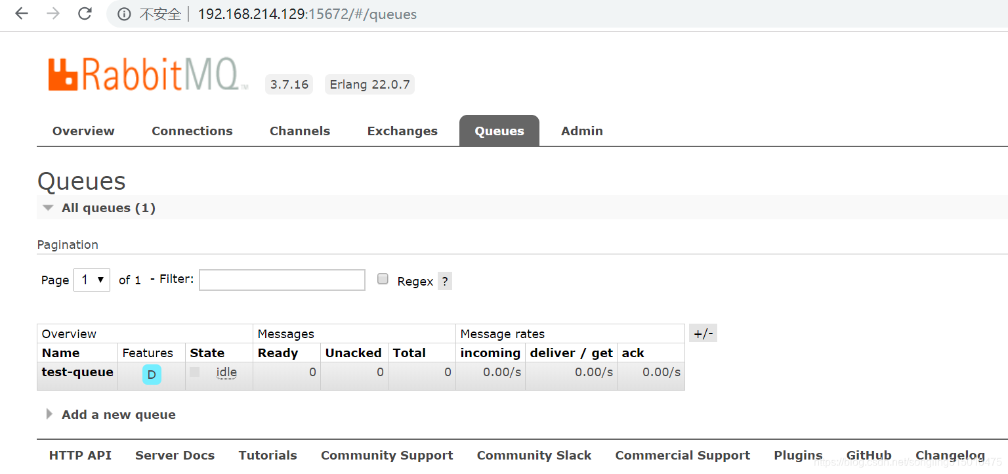Open the HTTP API documentation link
This screenshot has width=1008, height=474.
point(80,455)
